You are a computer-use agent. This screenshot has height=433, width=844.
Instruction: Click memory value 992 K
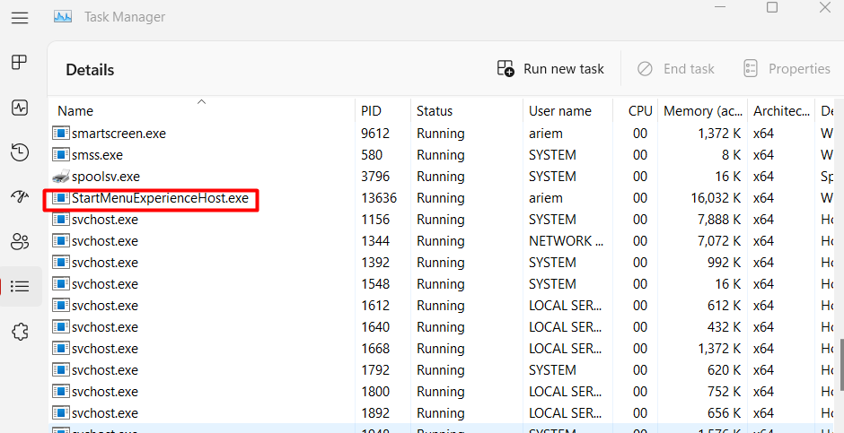(x=725, y=262)
